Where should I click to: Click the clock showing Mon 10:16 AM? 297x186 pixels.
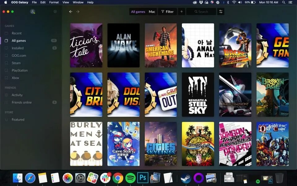[269, 2]
